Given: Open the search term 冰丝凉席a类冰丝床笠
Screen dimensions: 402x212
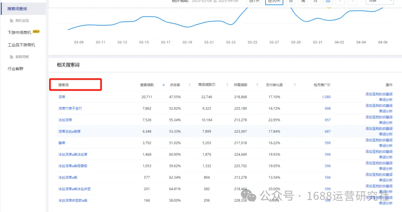Looking at the screenshot, I should pos(74,189).
